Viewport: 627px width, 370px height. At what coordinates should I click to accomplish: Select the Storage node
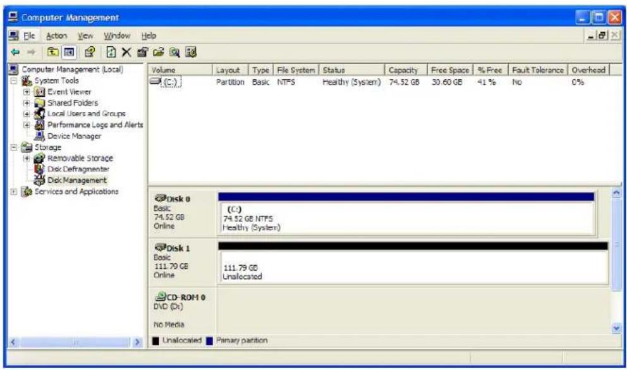[x=47, y=147]
